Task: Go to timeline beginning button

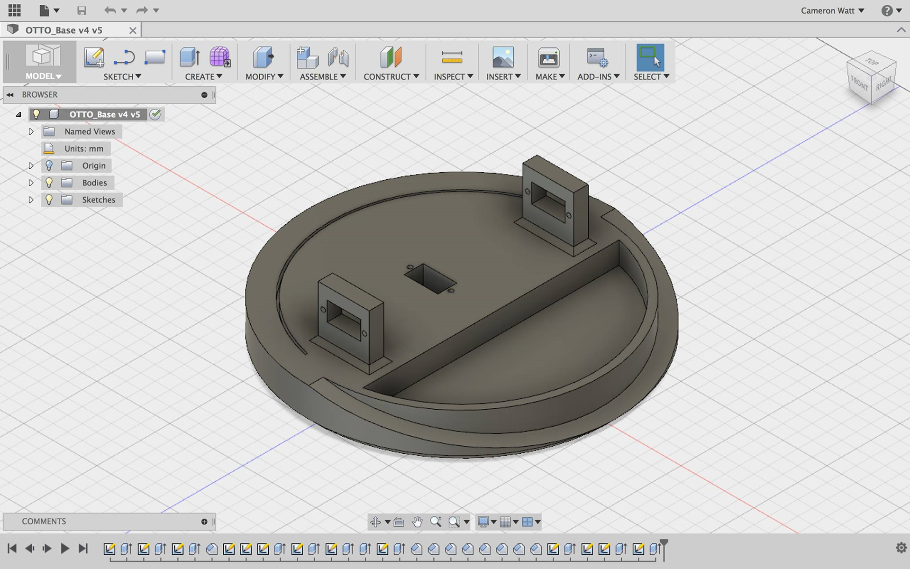Action: point(12,549)
